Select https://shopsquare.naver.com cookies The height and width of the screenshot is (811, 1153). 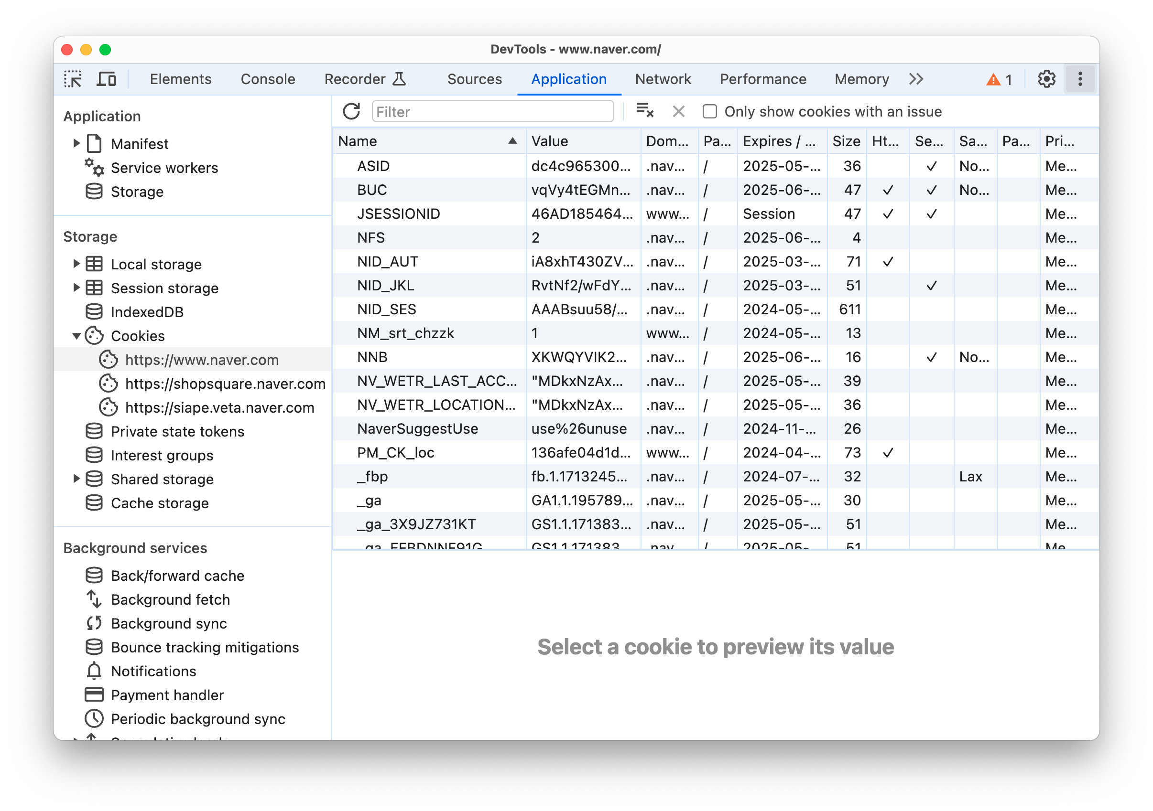click(x=225, y=384)
